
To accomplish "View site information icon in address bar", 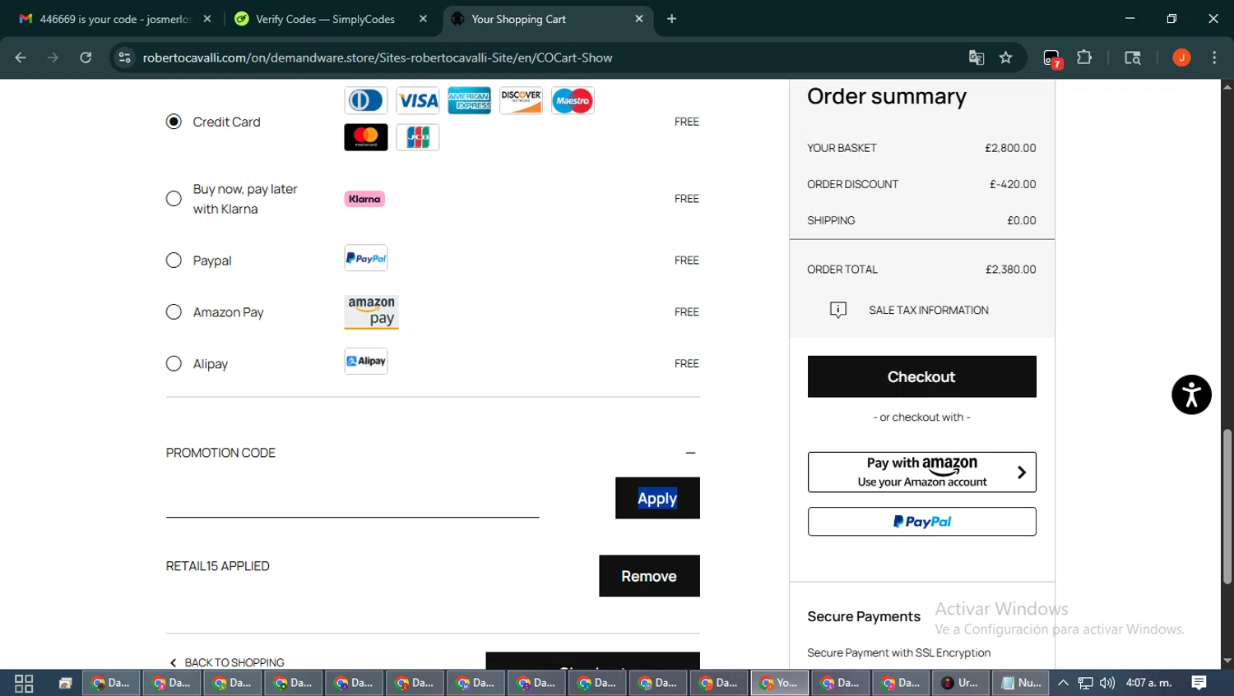I will point(124,58).
